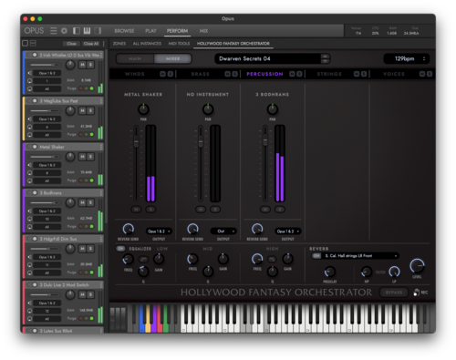Click the Close button in rack
Image resolution: width=456 pixels, height=360 pixels.
[71, 44]
